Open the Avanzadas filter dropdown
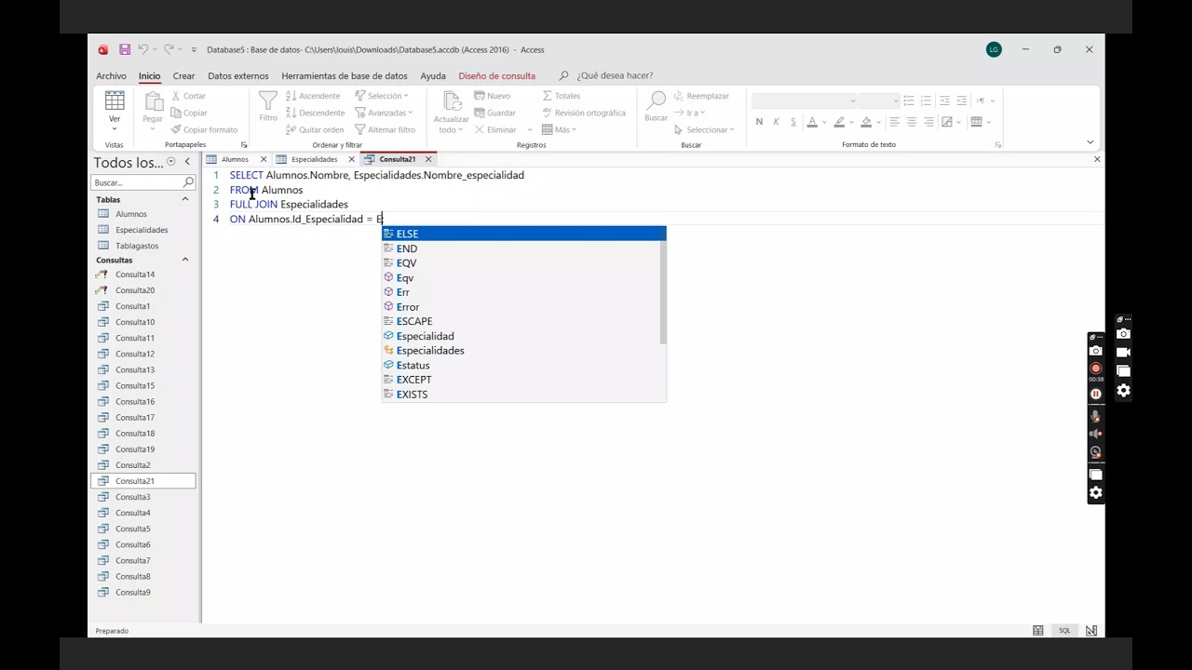 click(384, 113)
